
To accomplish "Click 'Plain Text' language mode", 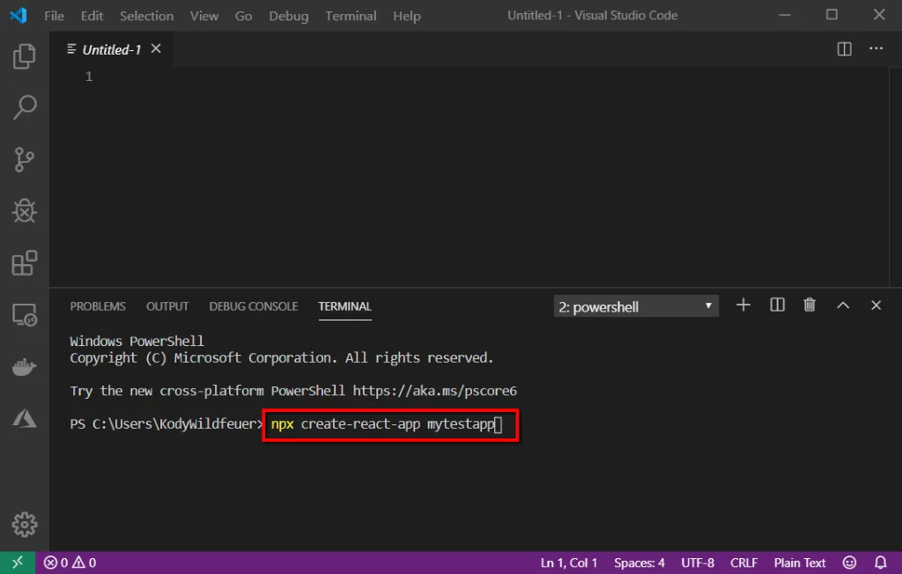I will point(800,563).
